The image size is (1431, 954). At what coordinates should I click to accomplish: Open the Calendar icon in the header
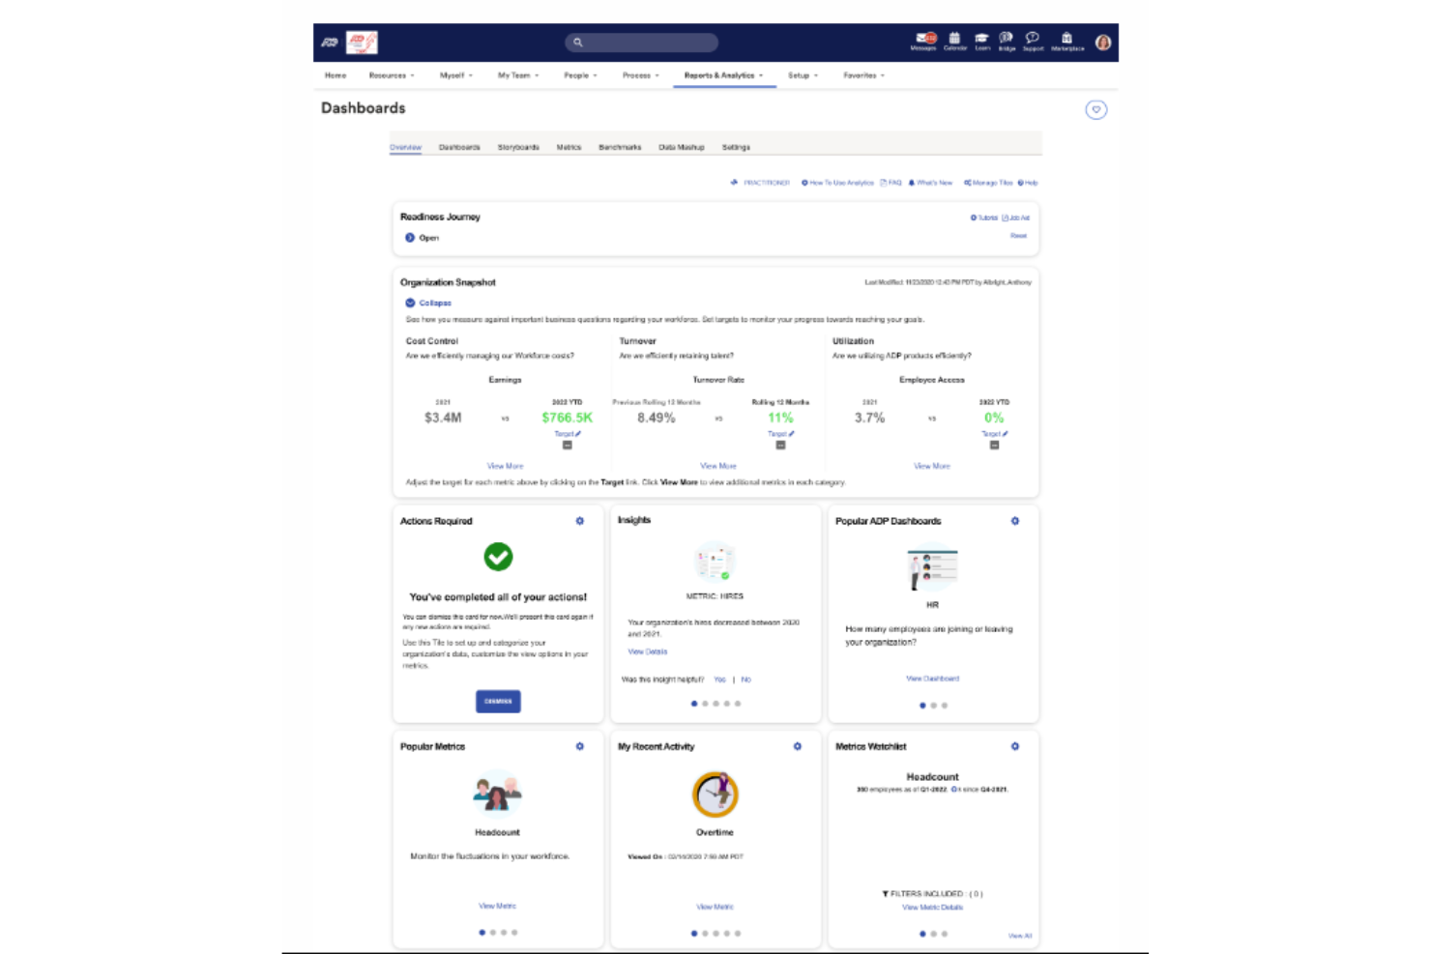click(x=955, y=37)
